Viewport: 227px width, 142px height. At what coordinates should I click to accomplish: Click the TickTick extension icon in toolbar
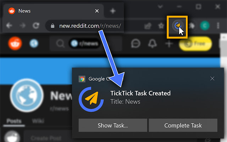tap(178, 26)
